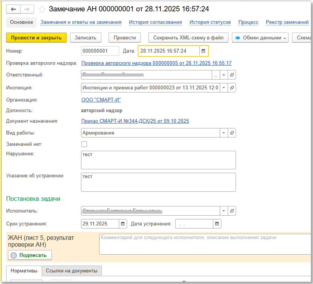
Task: Open the Вид работы item with open icon
Action: (x=232, y=133)
